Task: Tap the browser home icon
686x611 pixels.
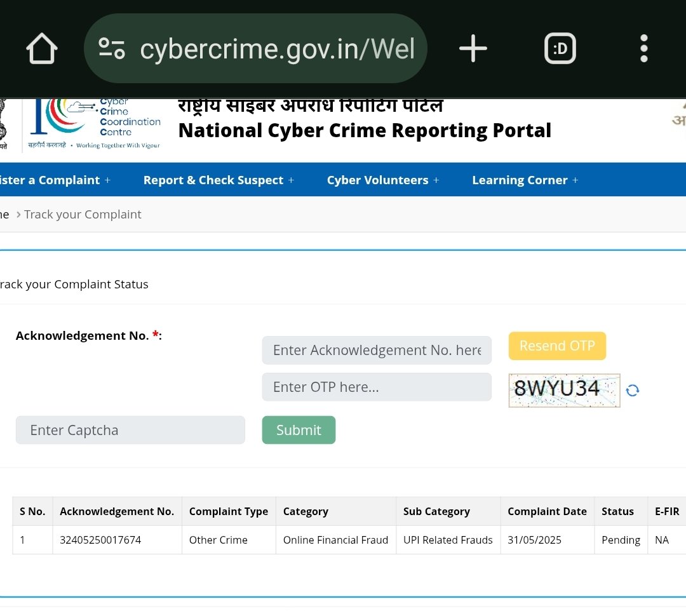Action: click(41, 48)
